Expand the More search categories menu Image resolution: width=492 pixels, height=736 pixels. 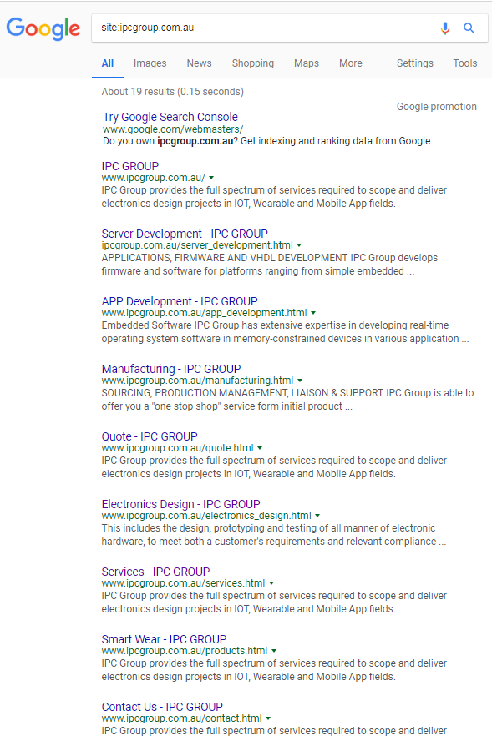pos(351,63)
